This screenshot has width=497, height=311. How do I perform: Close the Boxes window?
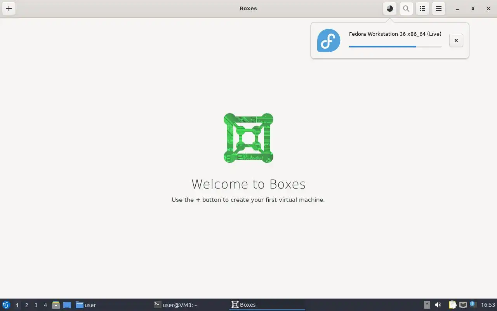click(x=488, y=9)
